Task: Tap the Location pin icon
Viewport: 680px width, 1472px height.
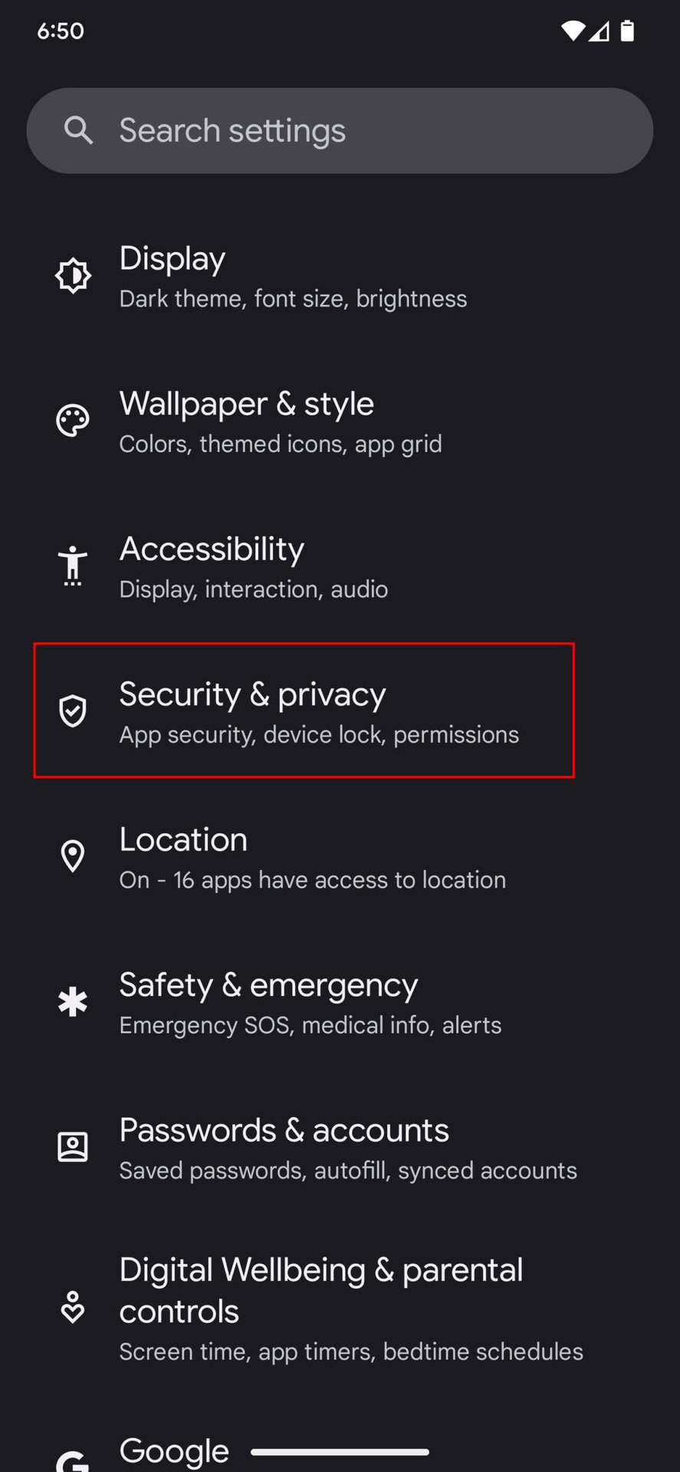Action: pos(73,856)
